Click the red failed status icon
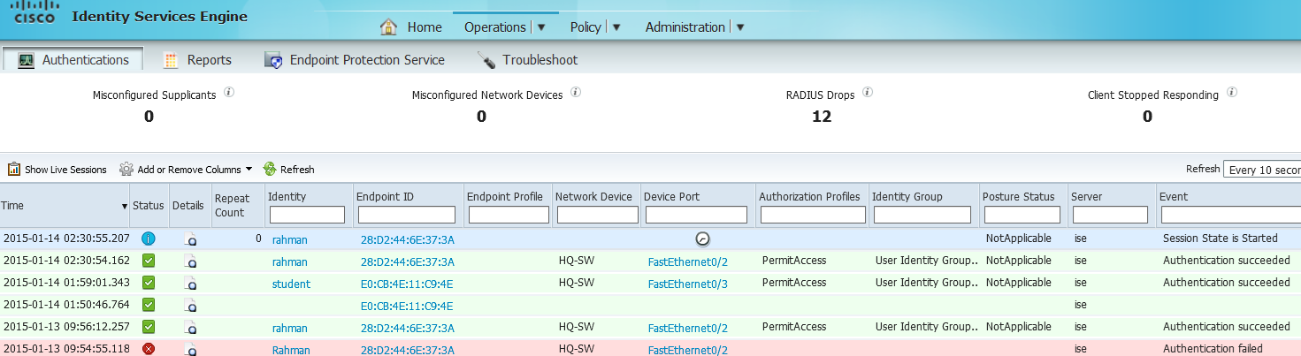 tap(149, 350)
